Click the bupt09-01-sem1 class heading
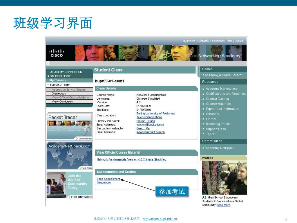Image resolution: width=297 pixels, height=223 pixels. coord(109,81)
